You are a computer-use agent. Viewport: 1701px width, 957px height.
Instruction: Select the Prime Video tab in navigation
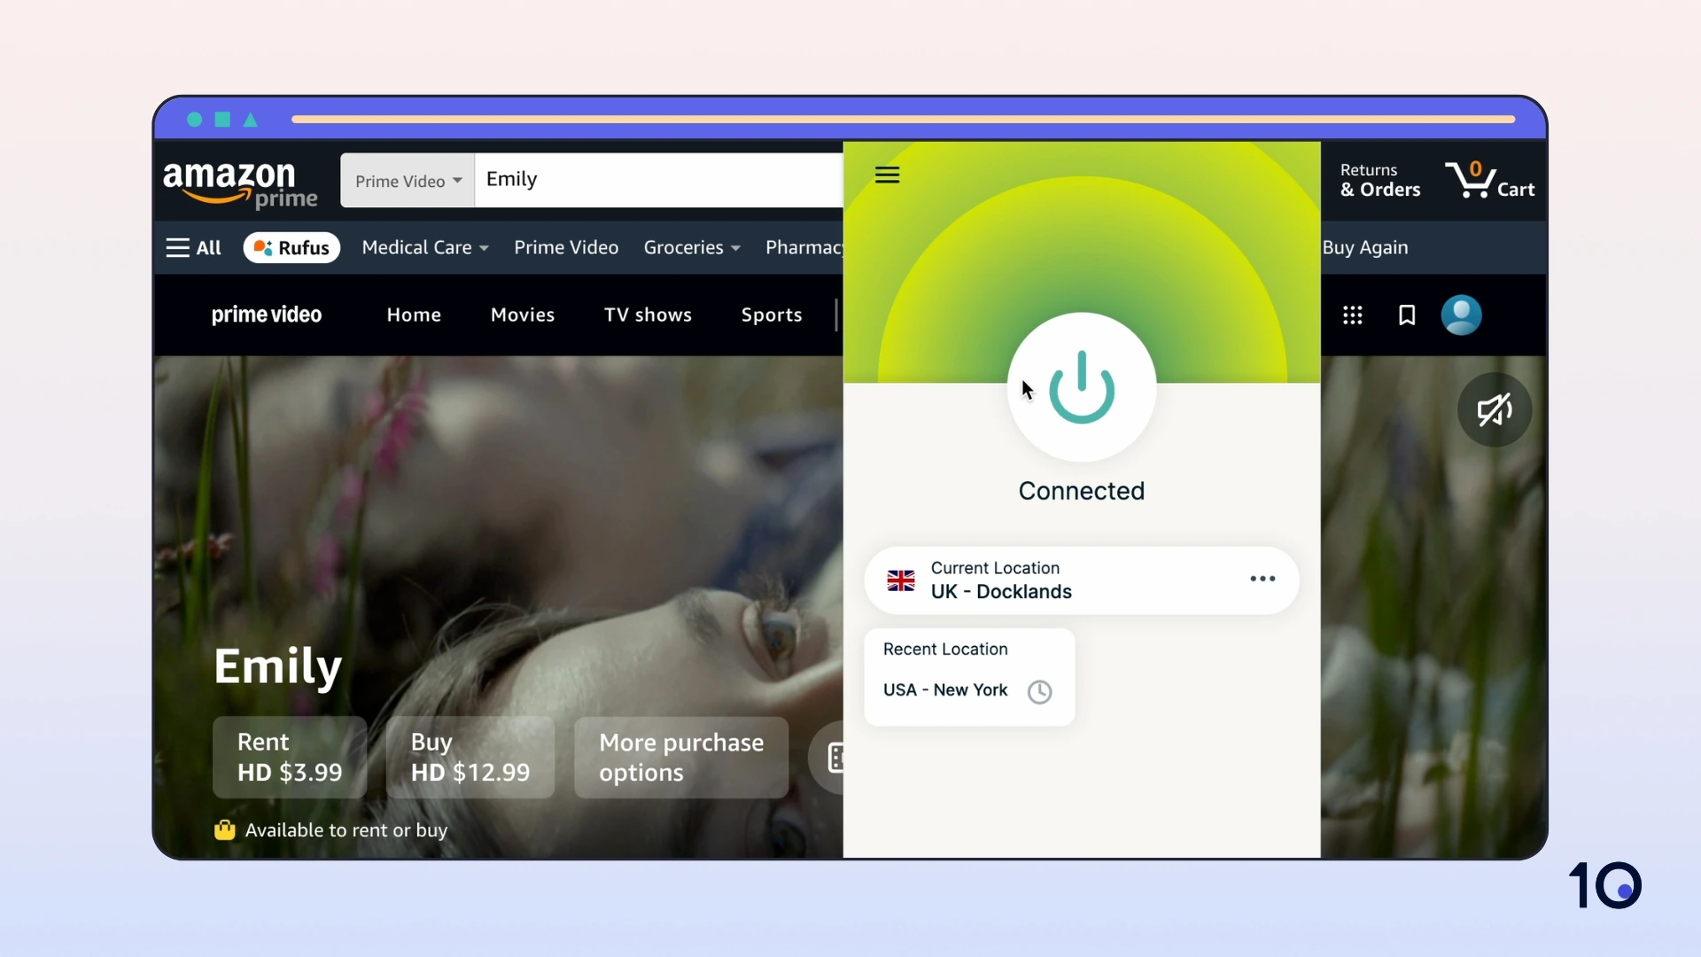point(565,246)
